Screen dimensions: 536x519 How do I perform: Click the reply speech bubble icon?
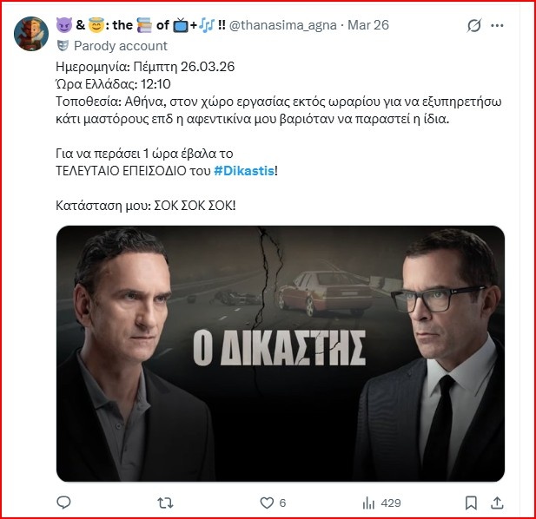63,502
